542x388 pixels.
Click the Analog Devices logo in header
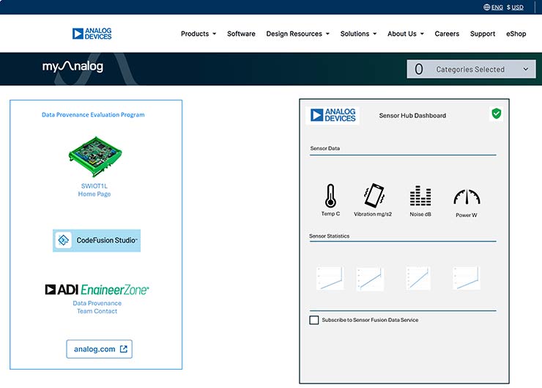pyautogui.click(x=92, y=34)
